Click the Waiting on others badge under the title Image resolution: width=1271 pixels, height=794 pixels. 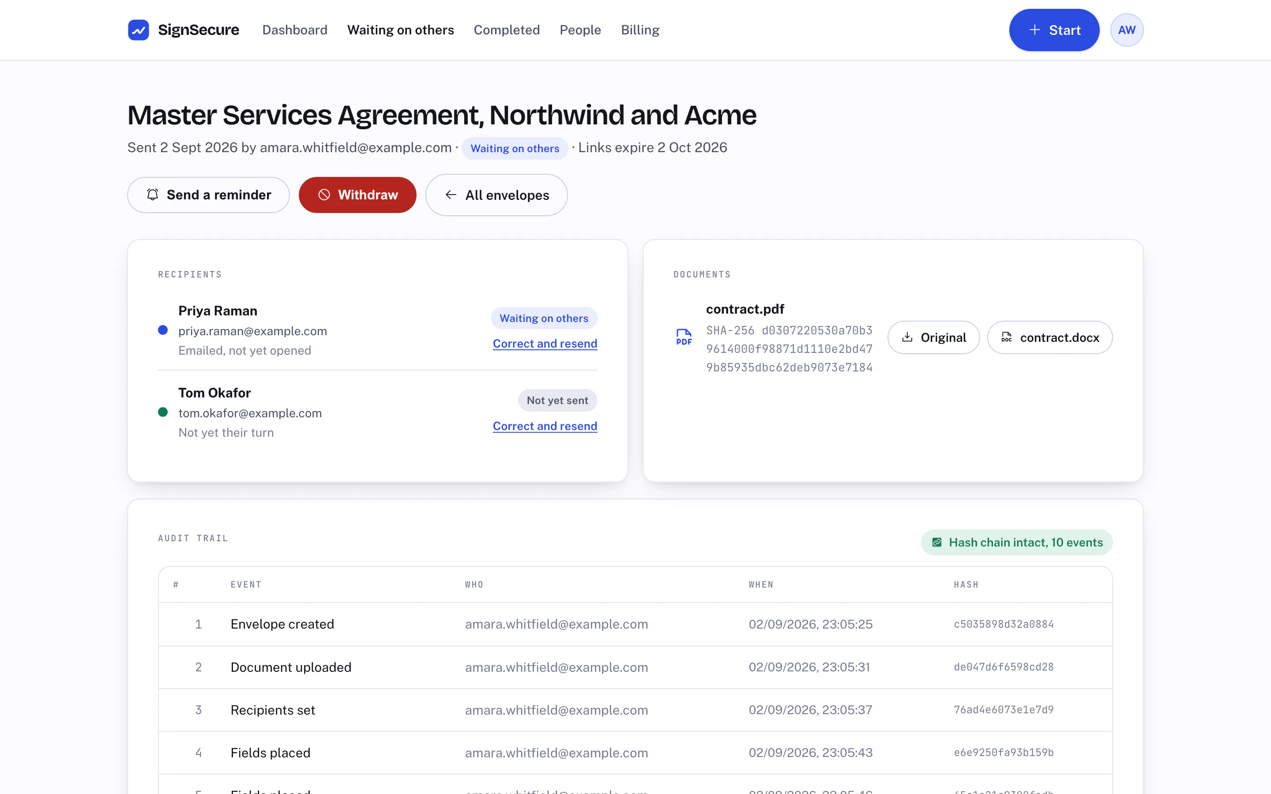click(515, 148)
